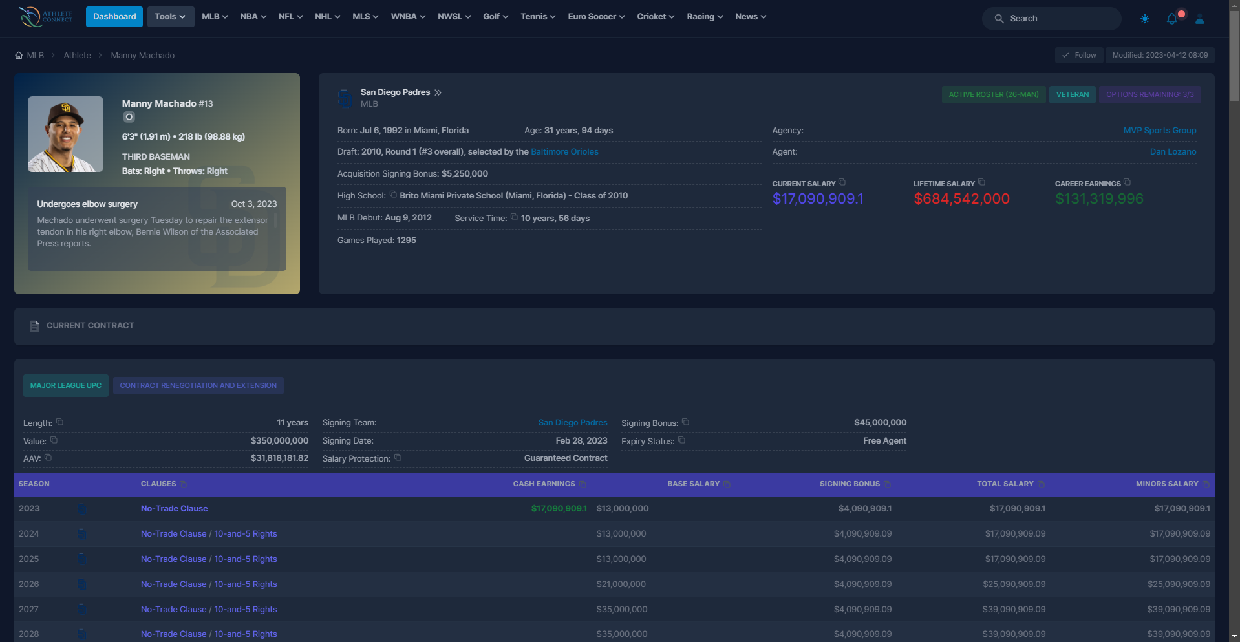Screen dimensions: 1240x642
Task: Click the info icon next to Value
Action: coord(54,440)
